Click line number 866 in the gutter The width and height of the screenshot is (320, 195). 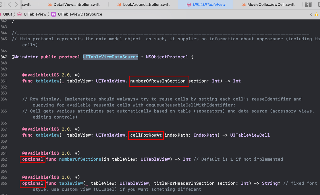3,183
